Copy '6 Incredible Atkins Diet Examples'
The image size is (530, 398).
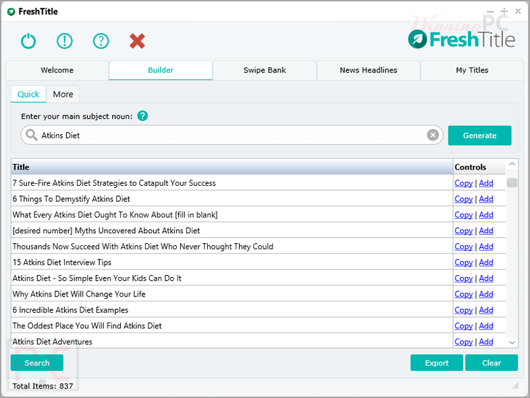click(x=463, y=310)
